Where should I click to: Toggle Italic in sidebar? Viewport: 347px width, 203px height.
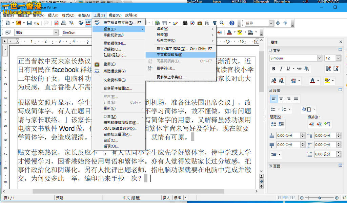pos(281,69)
